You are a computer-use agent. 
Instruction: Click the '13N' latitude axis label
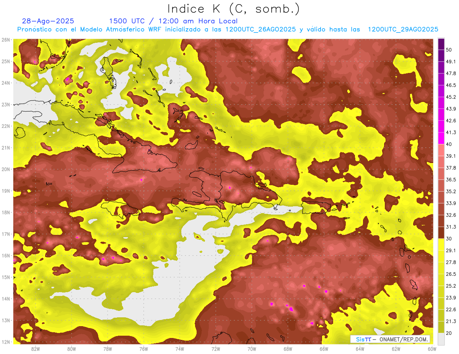(x=6, y=320)
